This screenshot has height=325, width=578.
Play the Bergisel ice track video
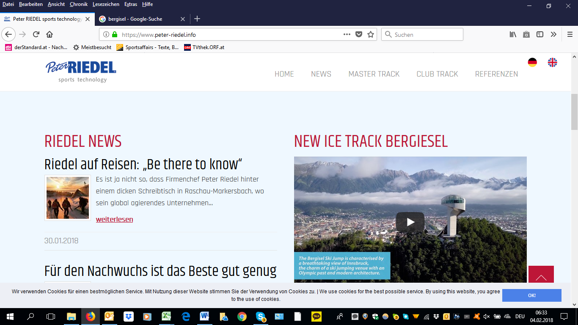pyautogui.click(x=410, y=222)
